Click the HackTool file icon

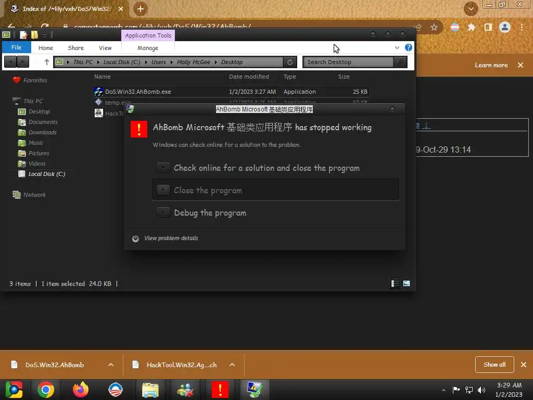coord(98,113)
